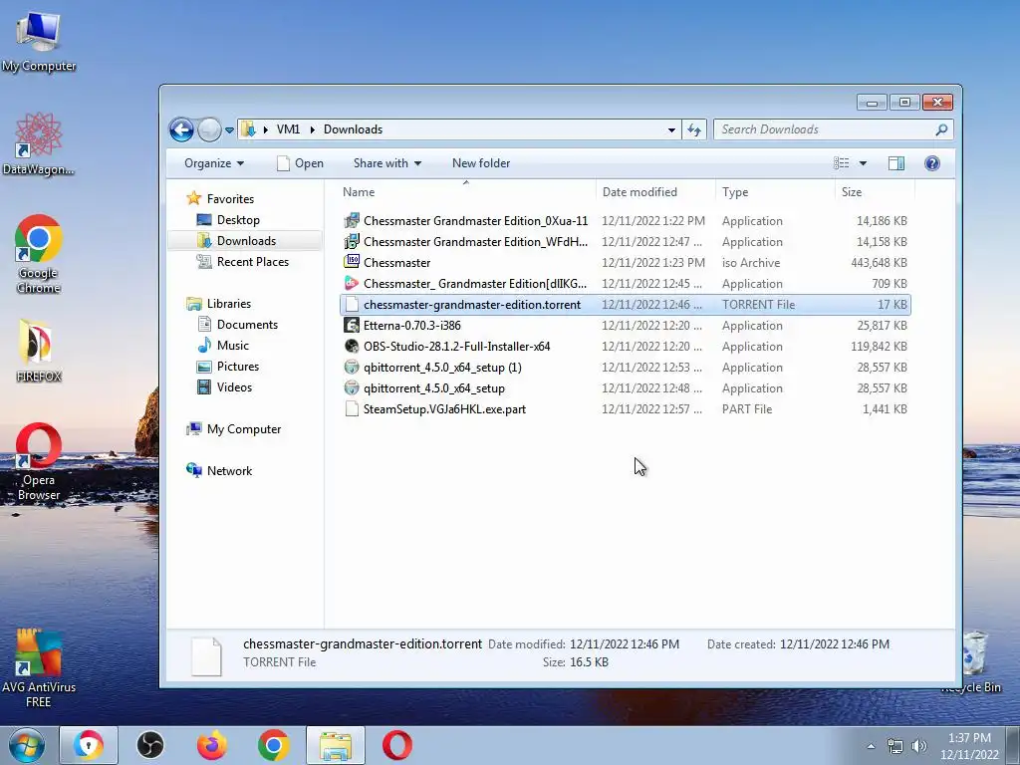Select Downloads in the navigation pane
Image resolution: width=1020 pixels, height=765 pixels.
coord(246,241)
